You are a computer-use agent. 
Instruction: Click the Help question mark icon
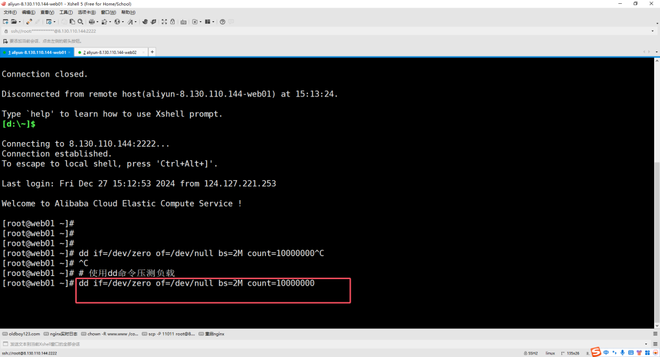(222, 21)
